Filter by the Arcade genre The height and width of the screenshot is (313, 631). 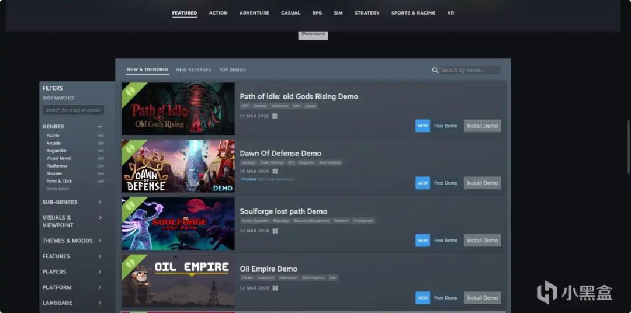pyautogui.click(x=53, y=143)
